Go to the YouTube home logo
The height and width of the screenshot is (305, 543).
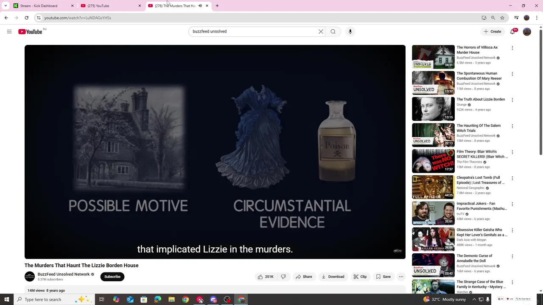point(30,32)
